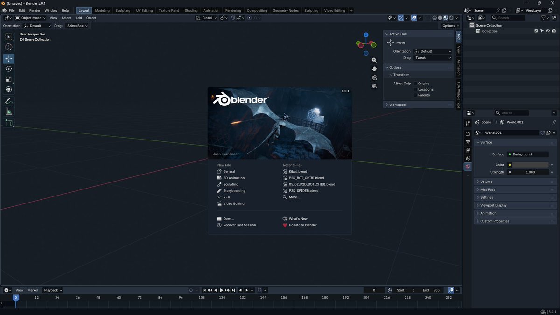Select the Add Cube tool

click(8, 123)
